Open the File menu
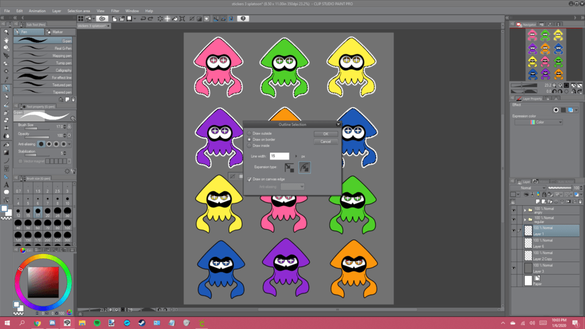The width and height of the screenshot is (585, 329). click(7, 11)
